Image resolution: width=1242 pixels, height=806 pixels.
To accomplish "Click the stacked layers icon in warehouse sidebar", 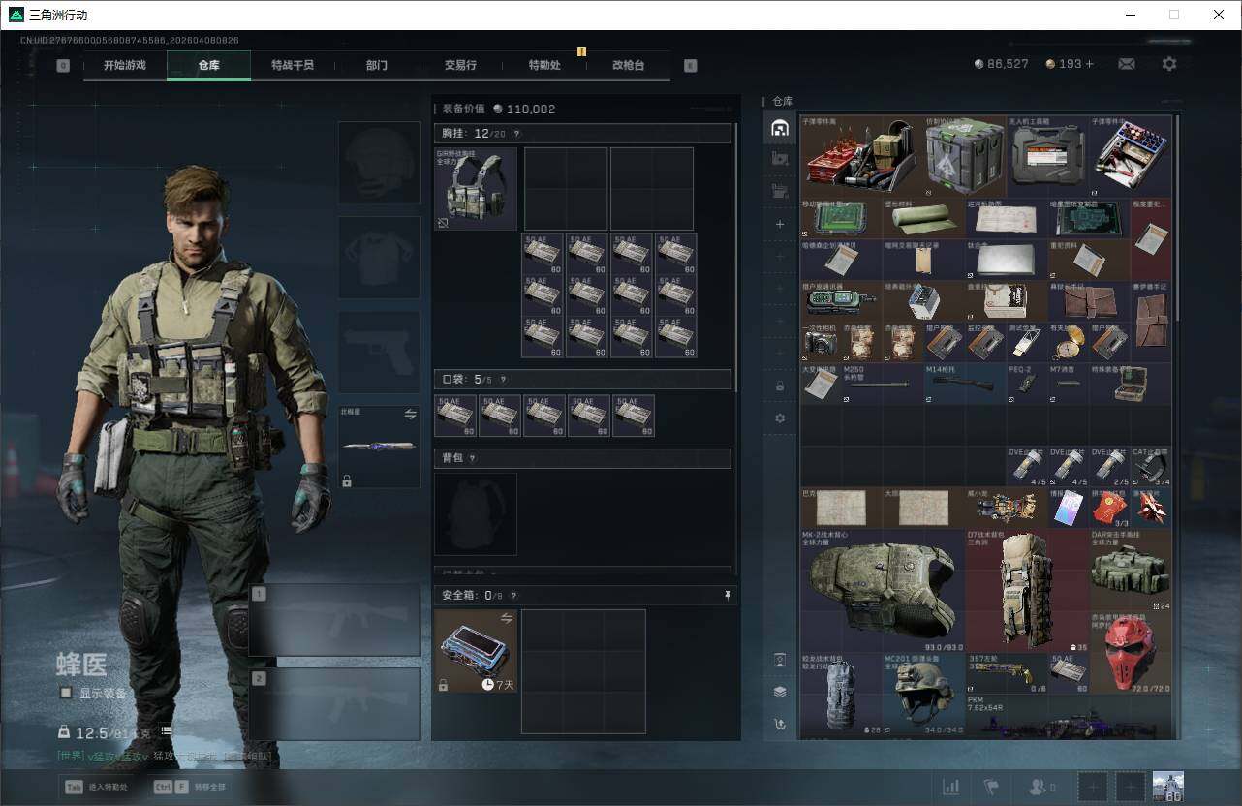I will coord(780,692).
